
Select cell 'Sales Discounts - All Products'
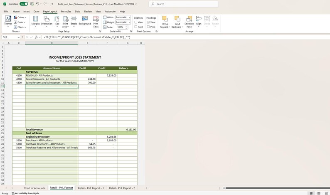click(x=52, y=79)
